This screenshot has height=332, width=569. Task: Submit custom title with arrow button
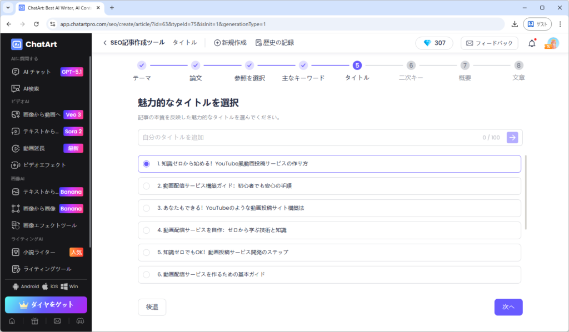click(x=512, y=138)
